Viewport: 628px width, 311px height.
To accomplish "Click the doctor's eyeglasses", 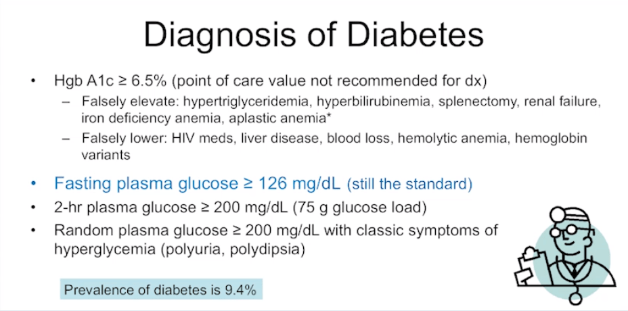I will [x=567, y=231].
